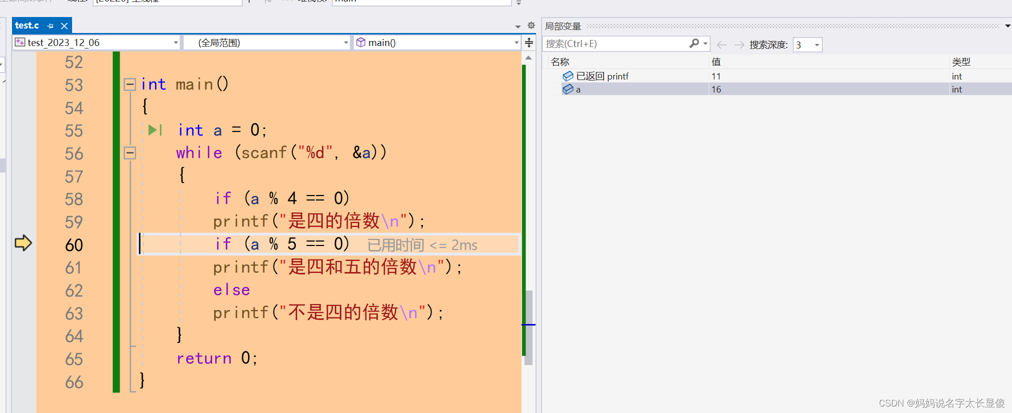Click the printf "是四的倍数" statement
Viewport: 1012px width, 413px height.
319,221
